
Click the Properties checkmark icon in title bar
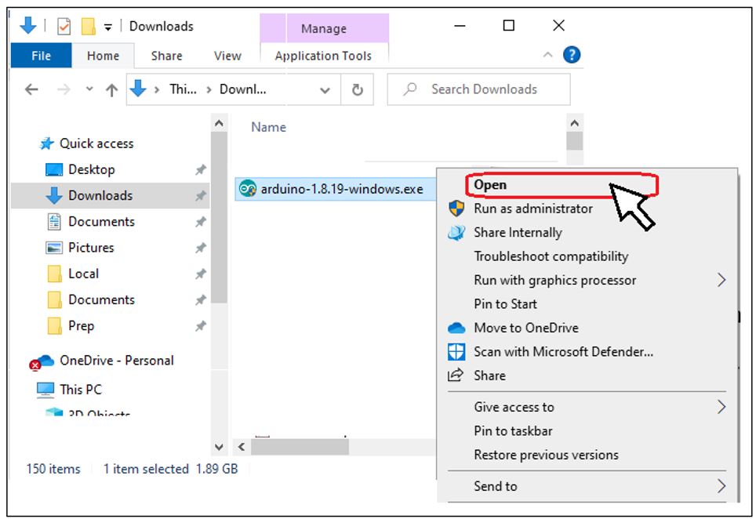(x=64, y=26)
